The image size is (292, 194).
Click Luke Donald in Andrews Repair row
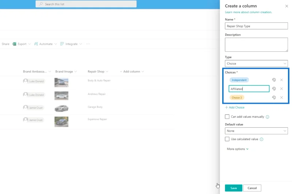[34, 95]
